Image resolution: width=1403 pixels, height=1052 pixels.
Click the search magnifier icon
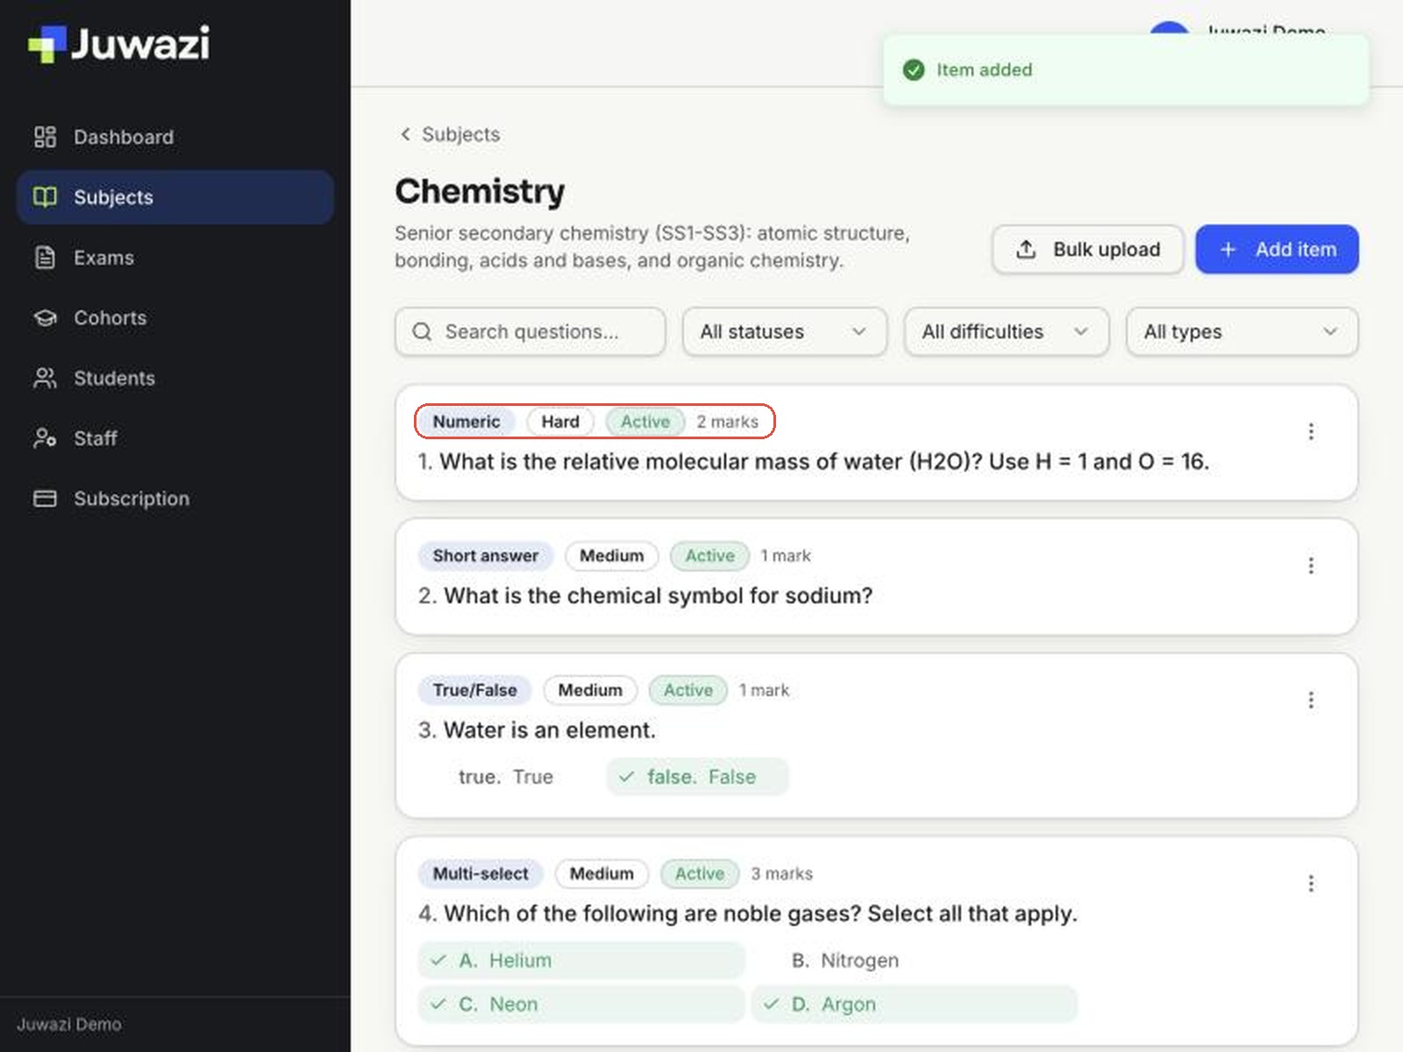click(x=422, y=332)
